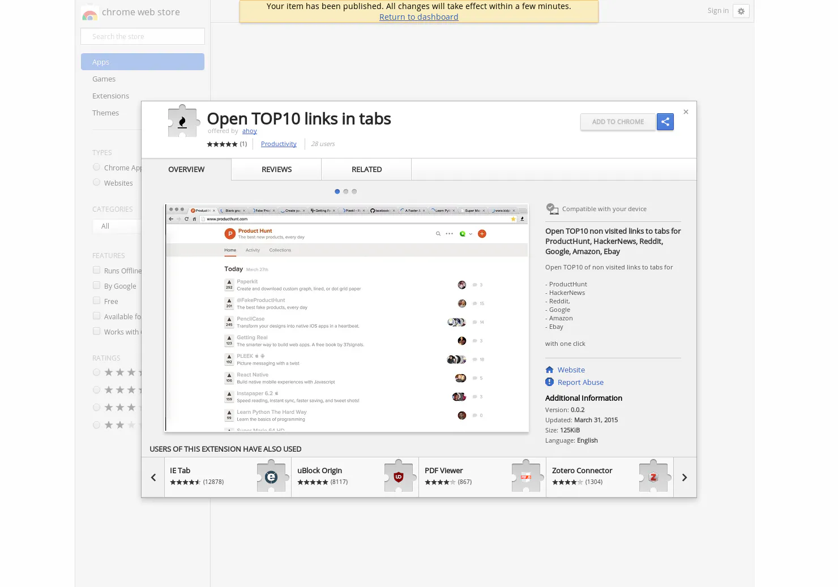Viewport: 838px width, 587px height.
Task: Switch to the Related tab
Action: click(x=366, y=169)
